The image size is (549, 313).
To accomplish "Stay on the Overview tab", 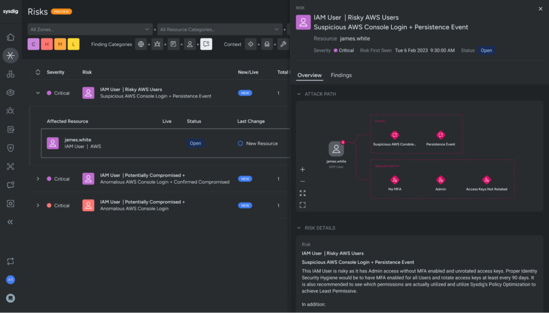I will coord(309,75).
